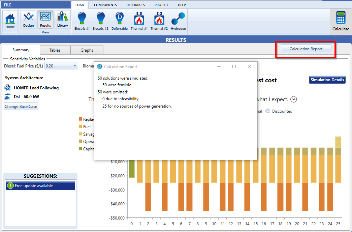
Task: Select the Electric #2 load icon
Action: [100, 21]
